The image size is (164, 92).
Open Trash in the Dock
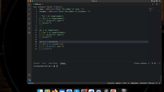pyautogui.click(x=124, y=90)
